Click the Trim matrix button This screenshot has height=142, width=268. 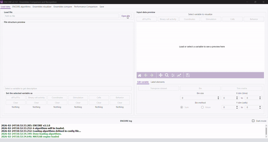242,88
